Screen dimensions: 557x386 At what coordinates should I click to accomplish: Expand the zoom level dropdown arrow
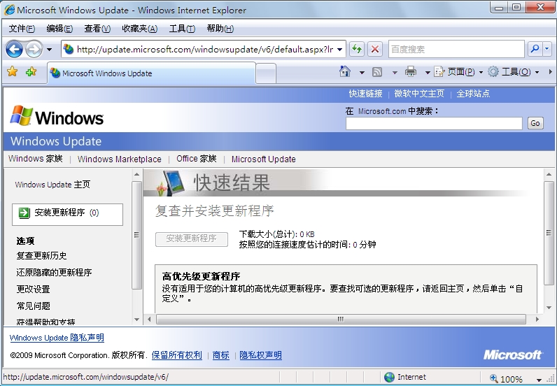pyautogui.click(x=539, y=379)
